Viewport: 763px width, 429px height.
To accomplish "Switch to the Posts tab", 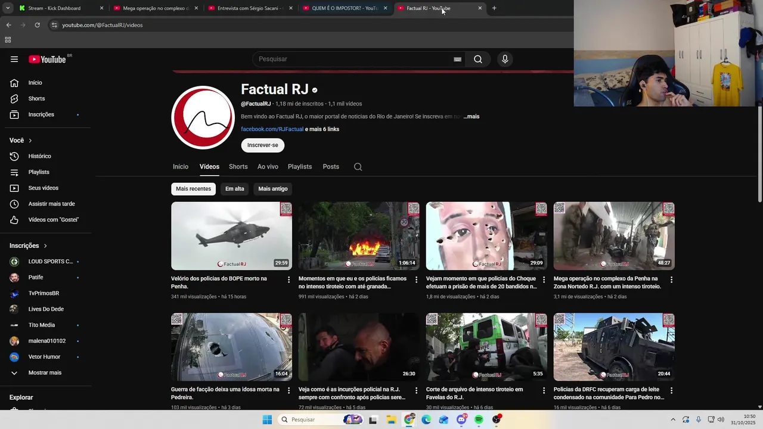I will (331, 167).
